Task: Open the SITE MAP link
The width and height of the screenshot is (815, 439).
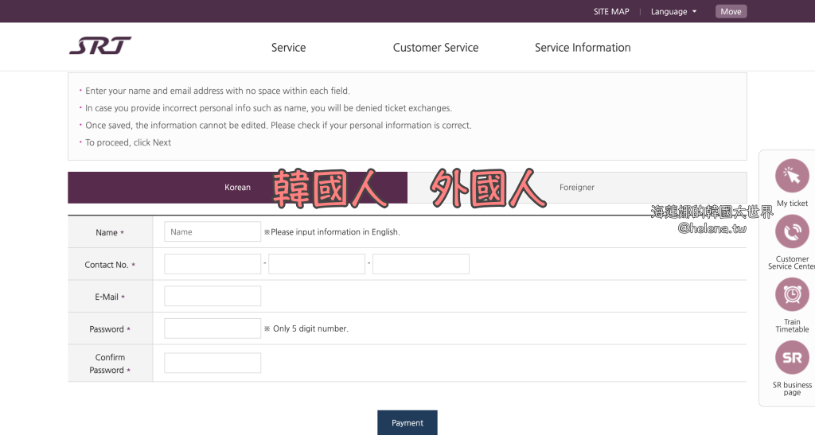Action: pyautogui.click(x=611, y=11)
